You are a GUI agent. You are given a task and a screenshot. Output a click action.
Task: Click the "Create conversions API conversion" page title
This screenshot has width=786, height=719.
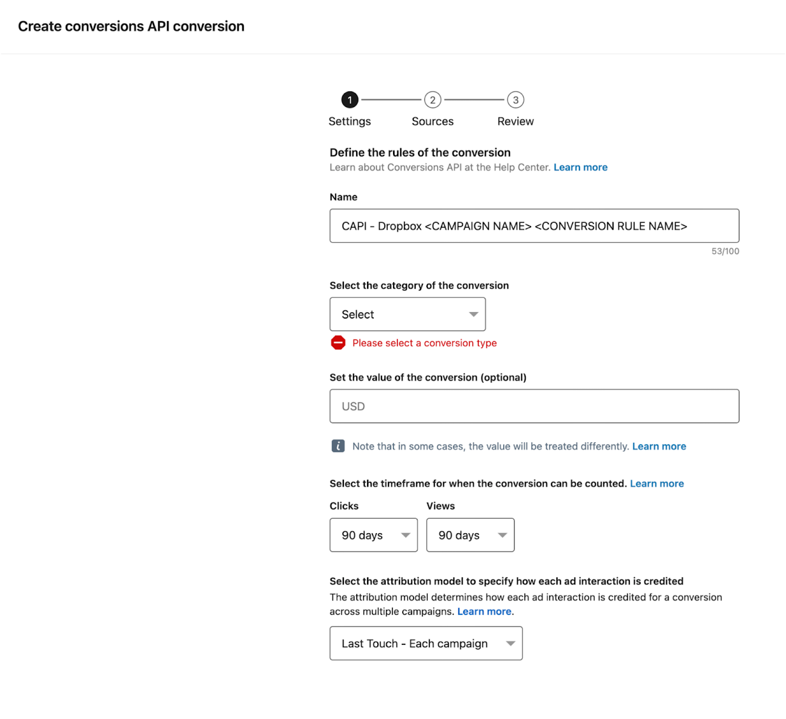(x=131, y=26)
